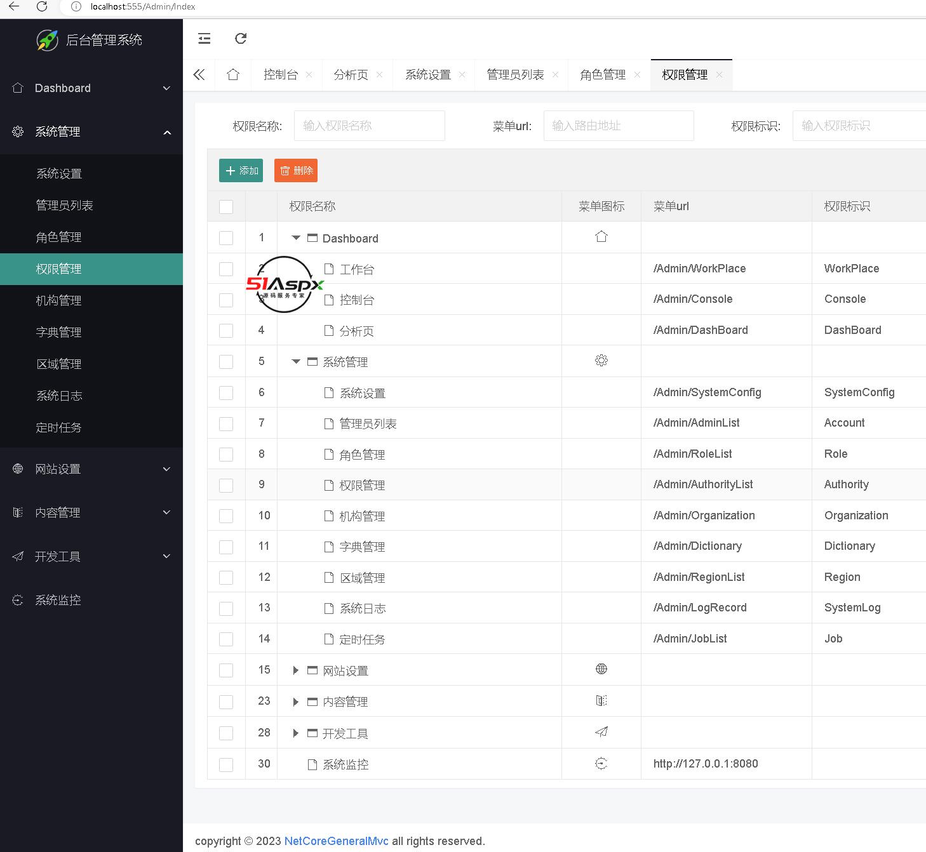Expand the 开发工具 tree row
Viewport: 926px width, 852px height.
point(296,733)
